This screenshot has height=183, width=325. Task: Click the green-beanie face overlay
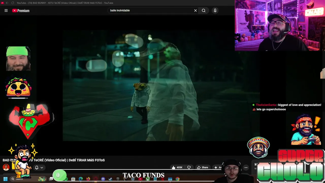(x=18, y=58)
